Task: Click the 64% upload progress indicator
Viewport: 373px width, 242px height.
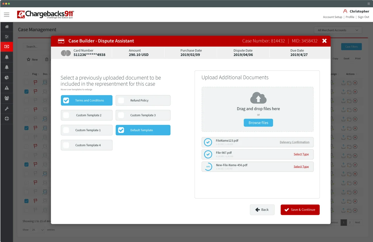Action: point(208,166)
